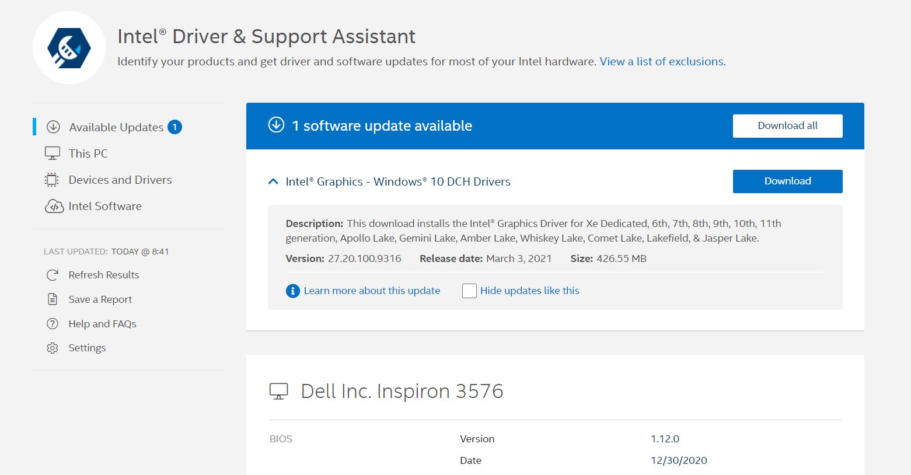Open the Available Updates section label
The height and width of the screenshot is (475, 911).
point(116,127)
